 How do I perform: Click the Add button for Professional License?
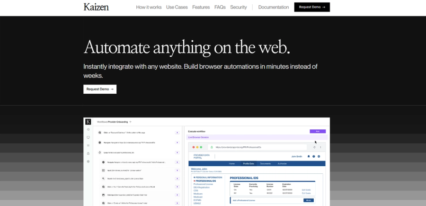click(x=309, y=200)
